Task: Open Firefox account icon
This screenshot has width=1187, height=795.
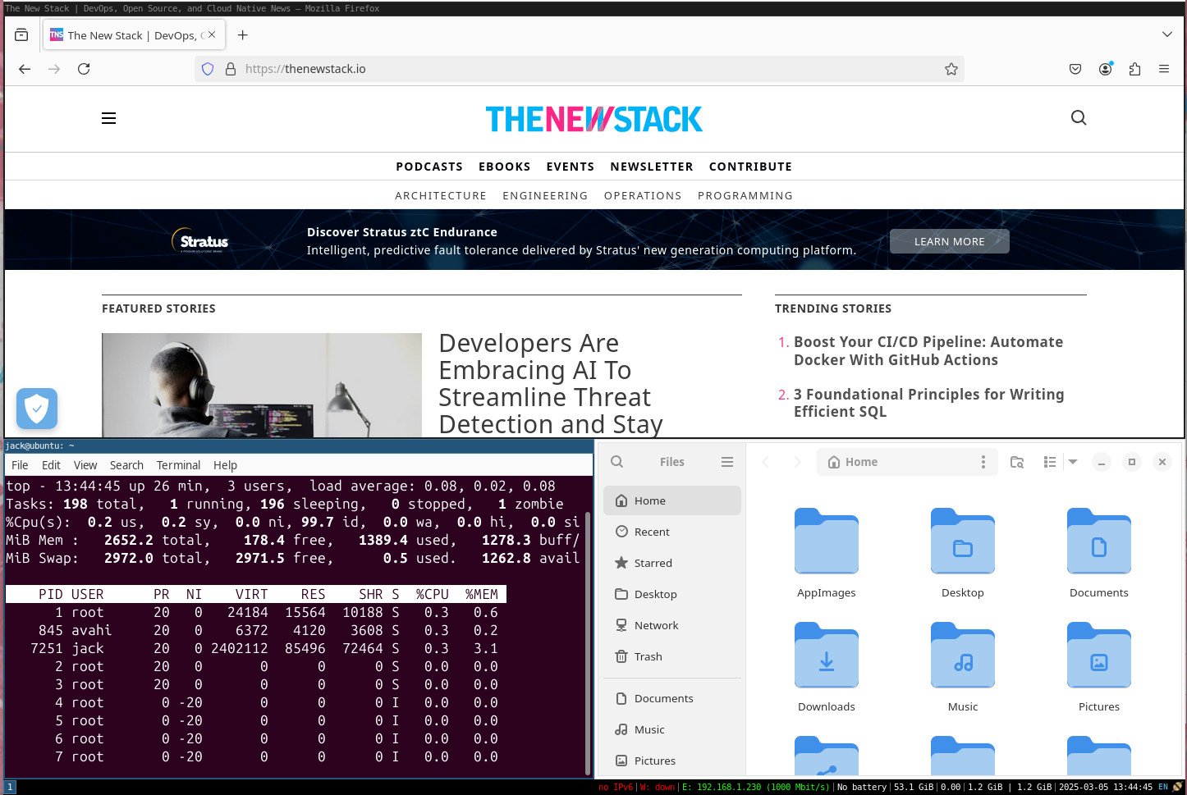Action: [x=1106, y=69]
